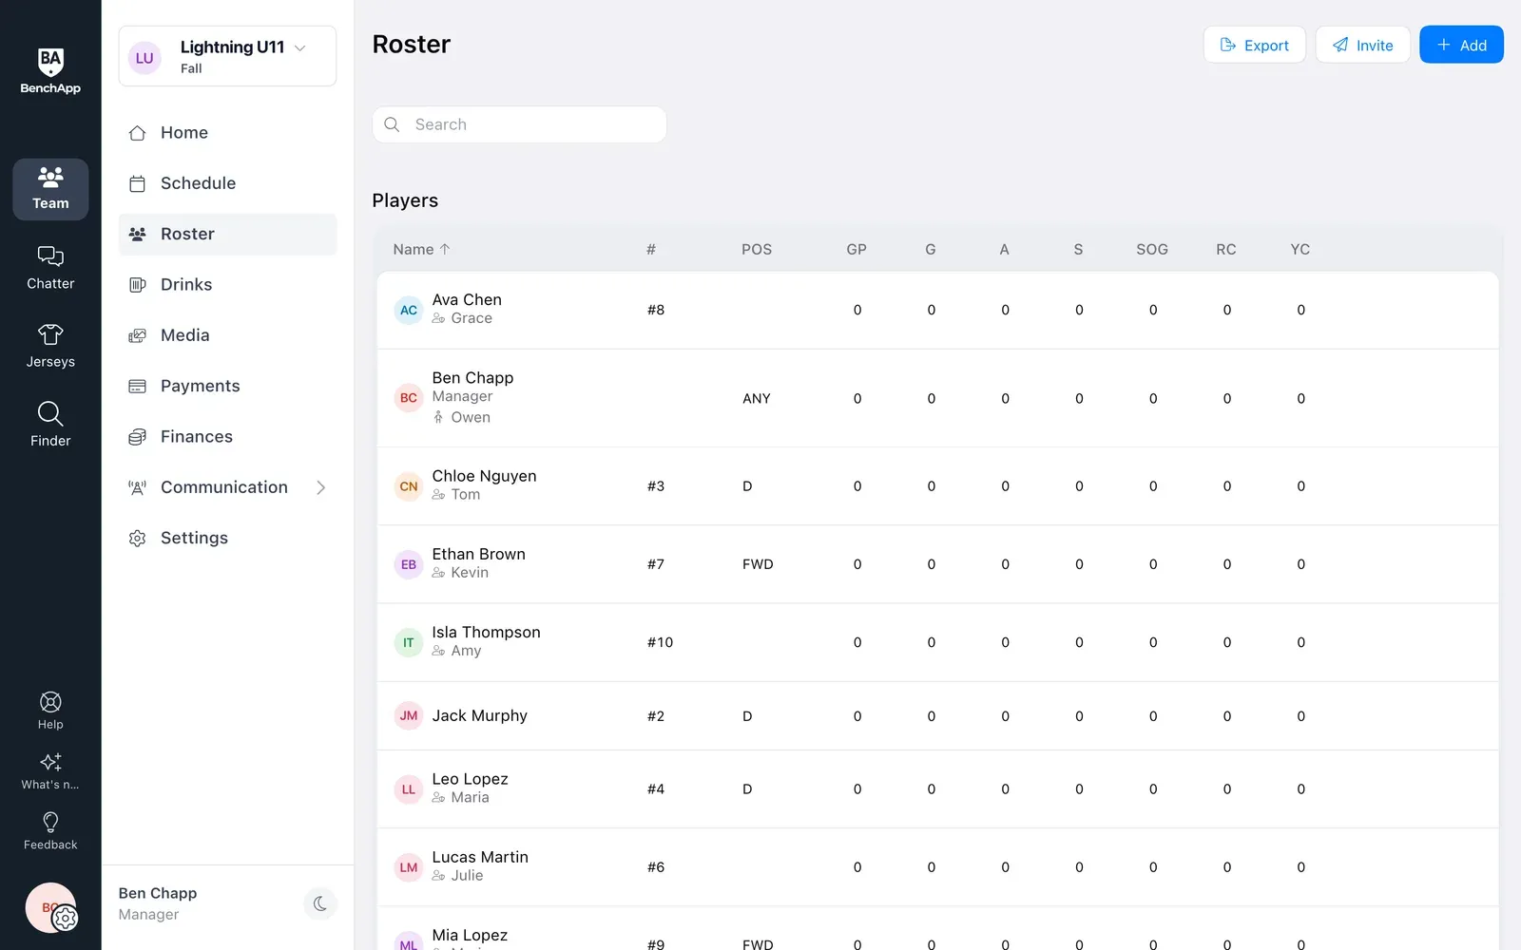1521x950 pixels.
Task: Click guardian Kevin under Ethan Brown
Action: [470, 573]
